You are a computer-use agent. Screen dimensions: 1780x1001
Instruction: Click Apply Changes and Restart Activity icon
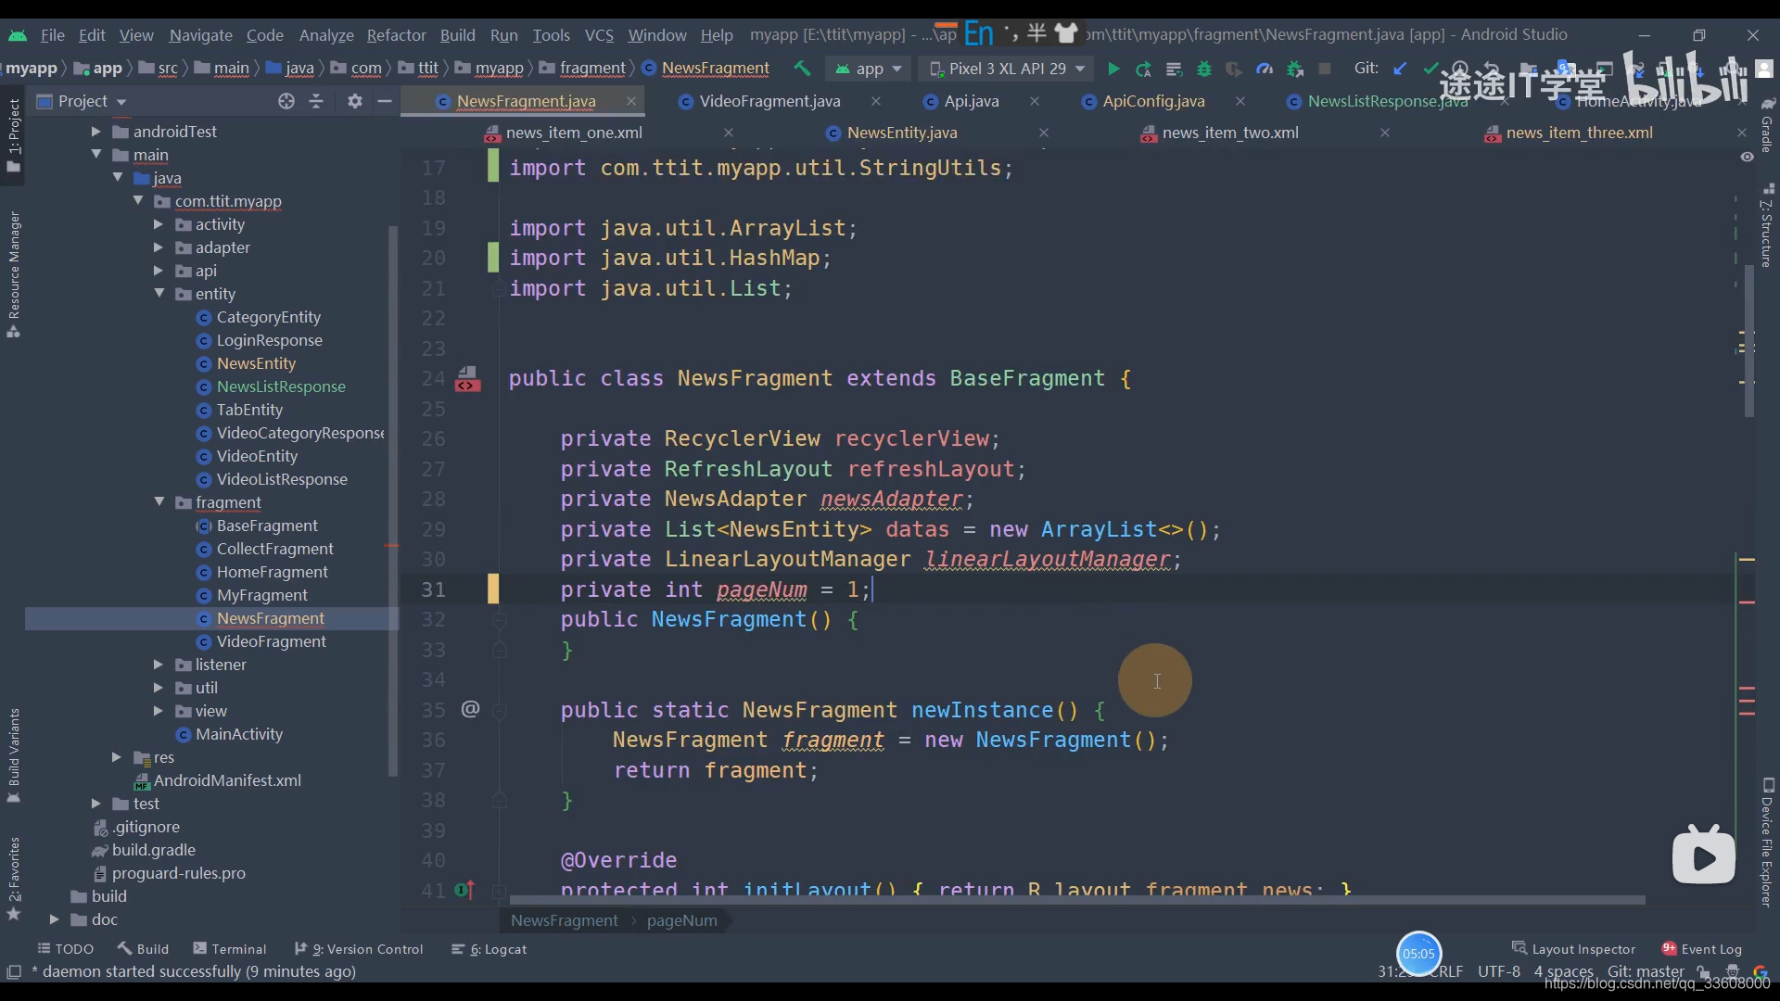[x=1144, y=69]
